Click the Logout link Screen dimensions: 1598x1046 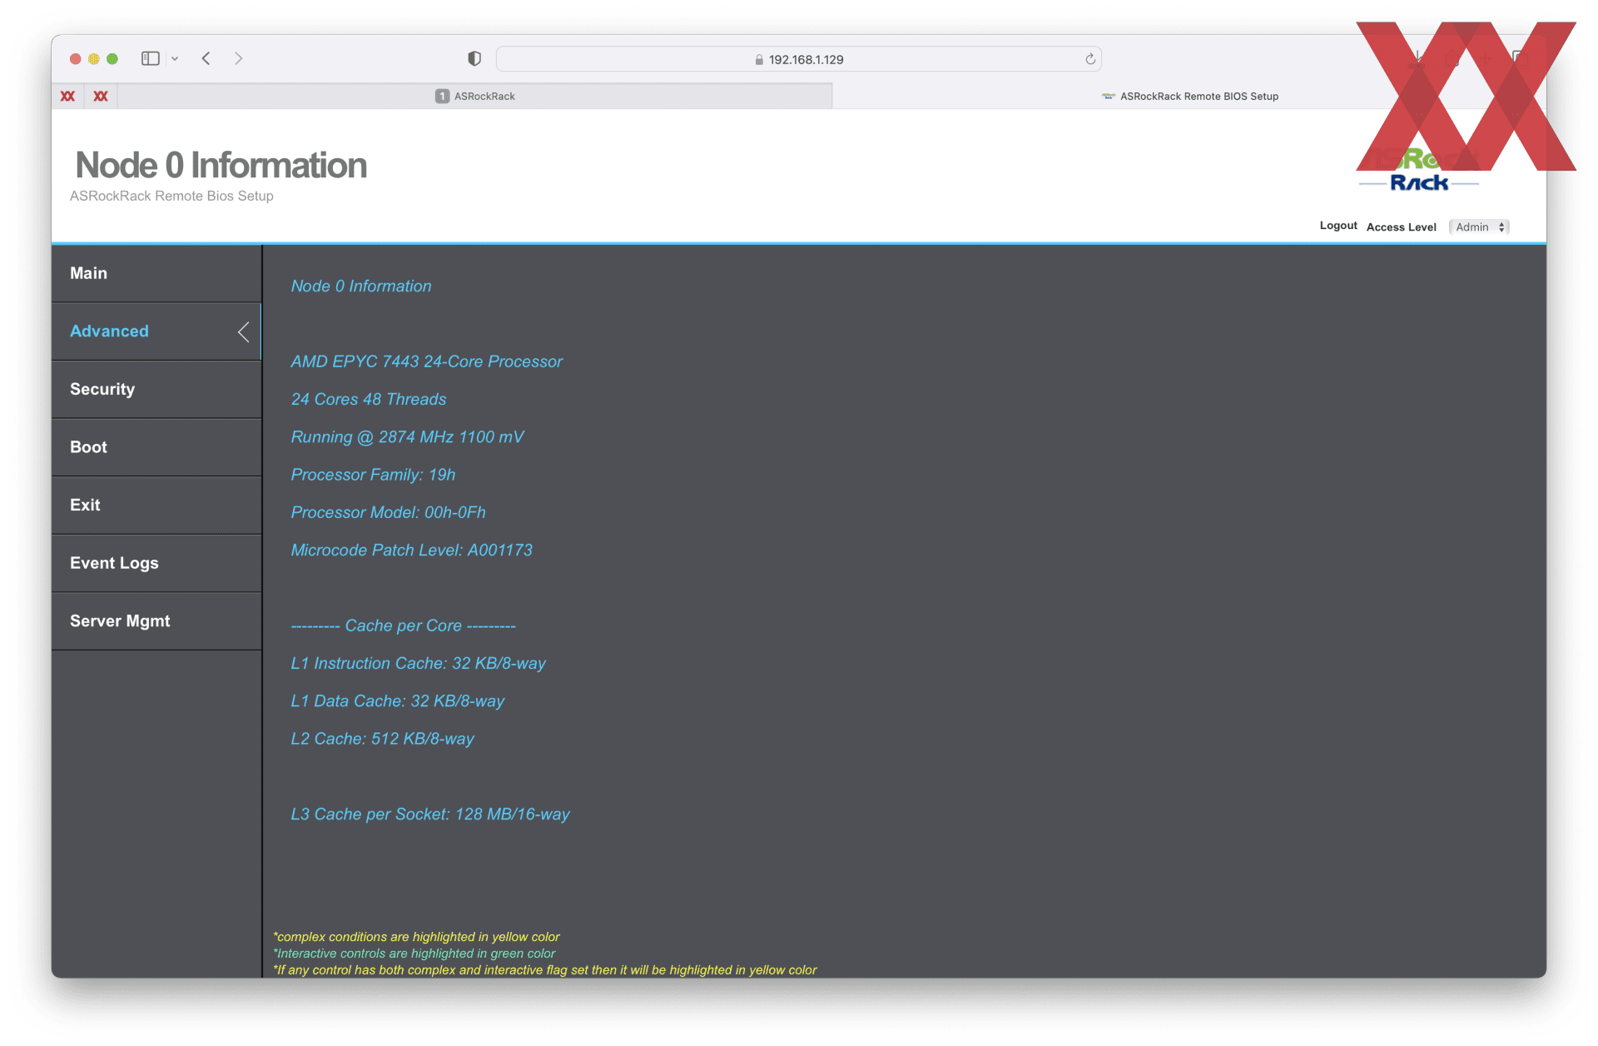coord(1338,226)
